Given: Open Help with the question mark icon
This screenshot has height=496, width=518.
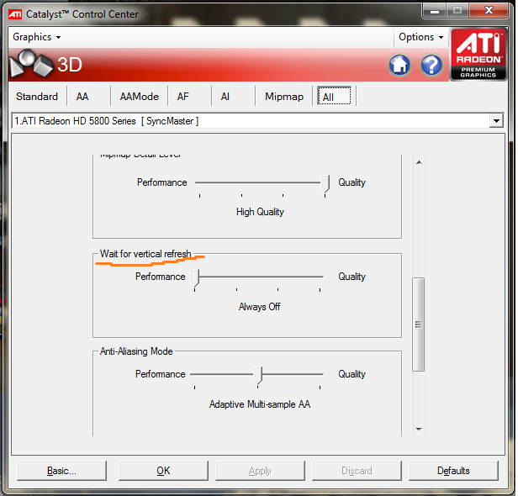Looking at the screenshot, I should (x=431, y=65).
